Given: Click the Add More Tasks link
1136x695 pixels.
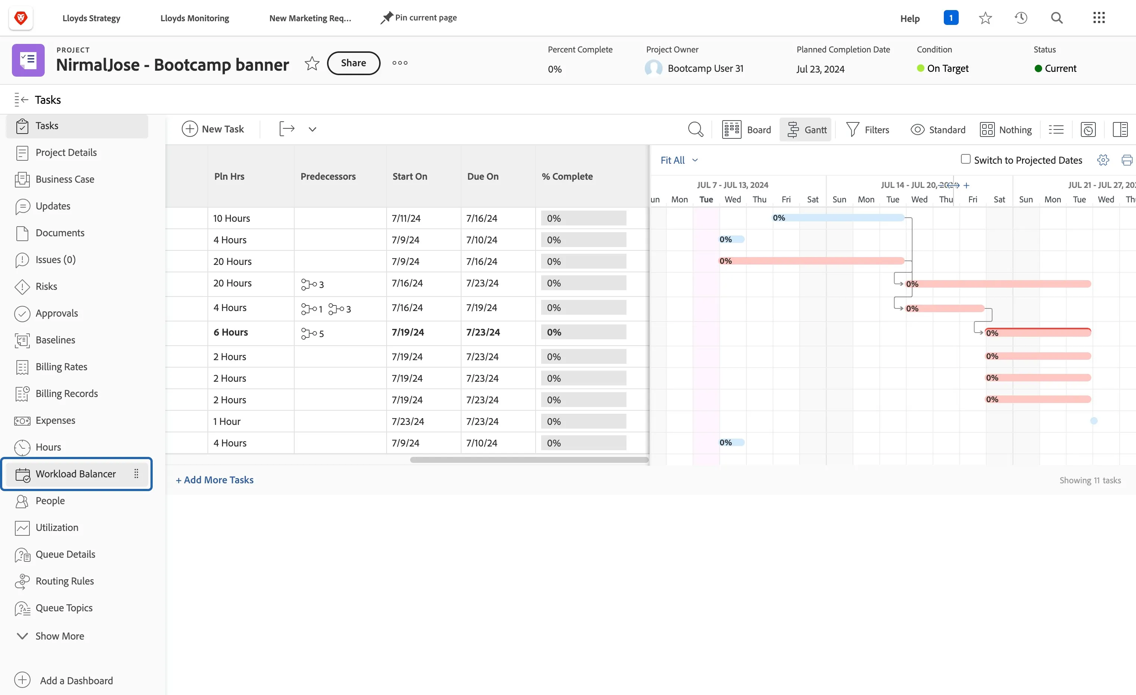Looking at the screenshot, I should coord(215,480).
